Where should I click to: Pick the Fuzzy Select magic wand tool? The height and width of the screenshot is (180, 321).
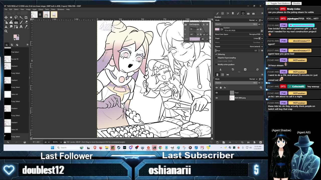click(x=21, y=17)
